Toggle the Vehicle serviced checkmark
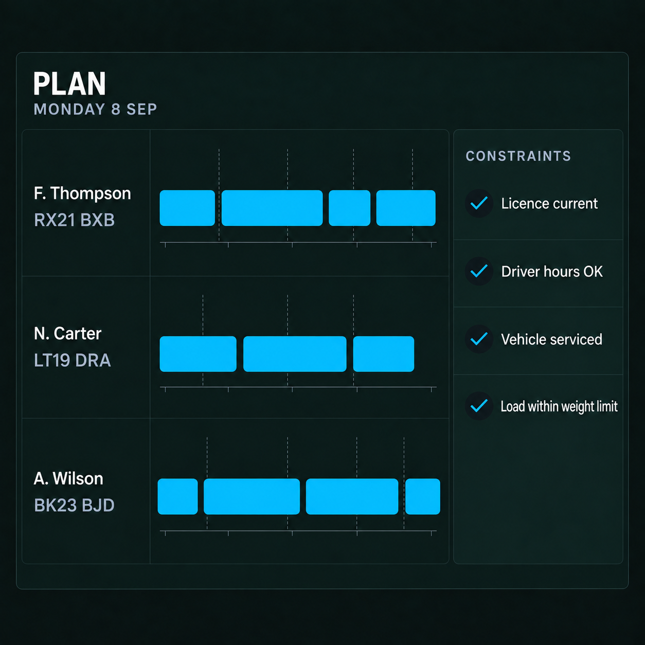The image size is (645, 645). (x=479, y=339)
